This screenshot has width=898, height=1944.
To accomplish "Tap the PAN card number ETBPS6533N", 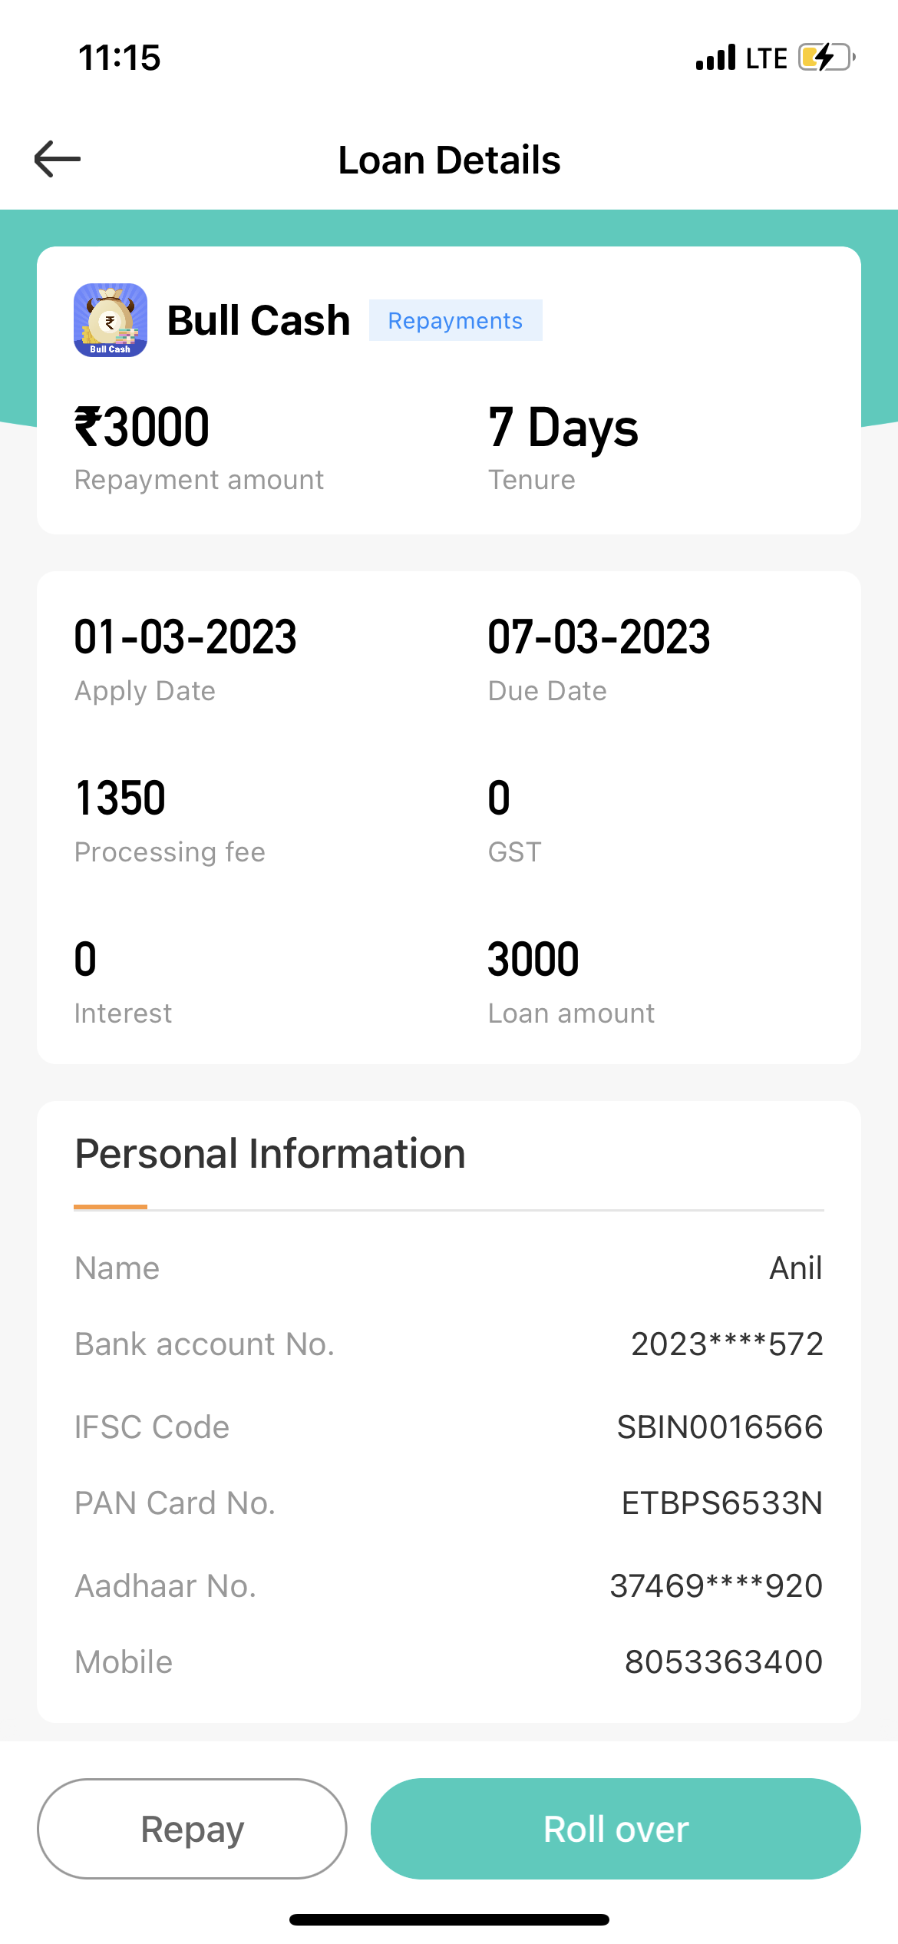I will coord(721,1503).
